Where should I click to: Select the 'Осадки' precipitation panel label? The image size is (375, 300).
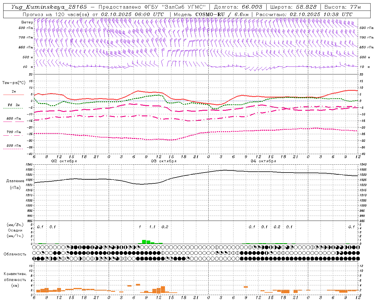(x=15, y=230)
